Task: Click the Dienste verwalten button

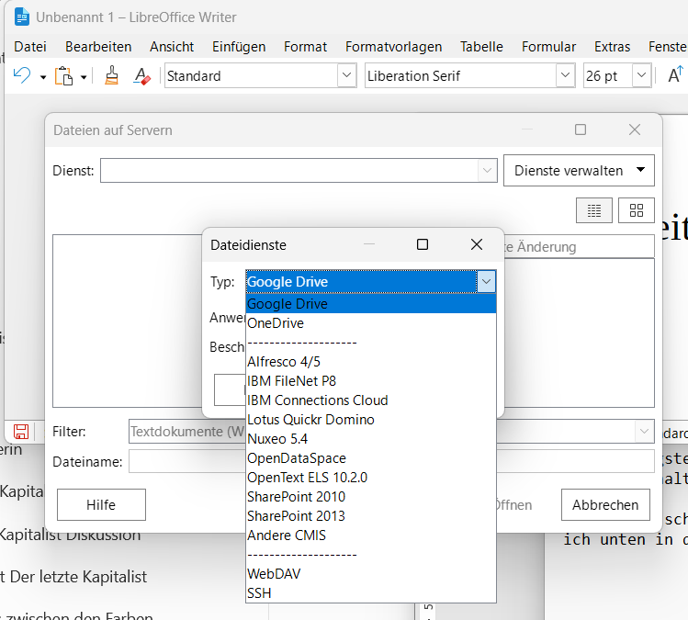Action: coord(579,170)
